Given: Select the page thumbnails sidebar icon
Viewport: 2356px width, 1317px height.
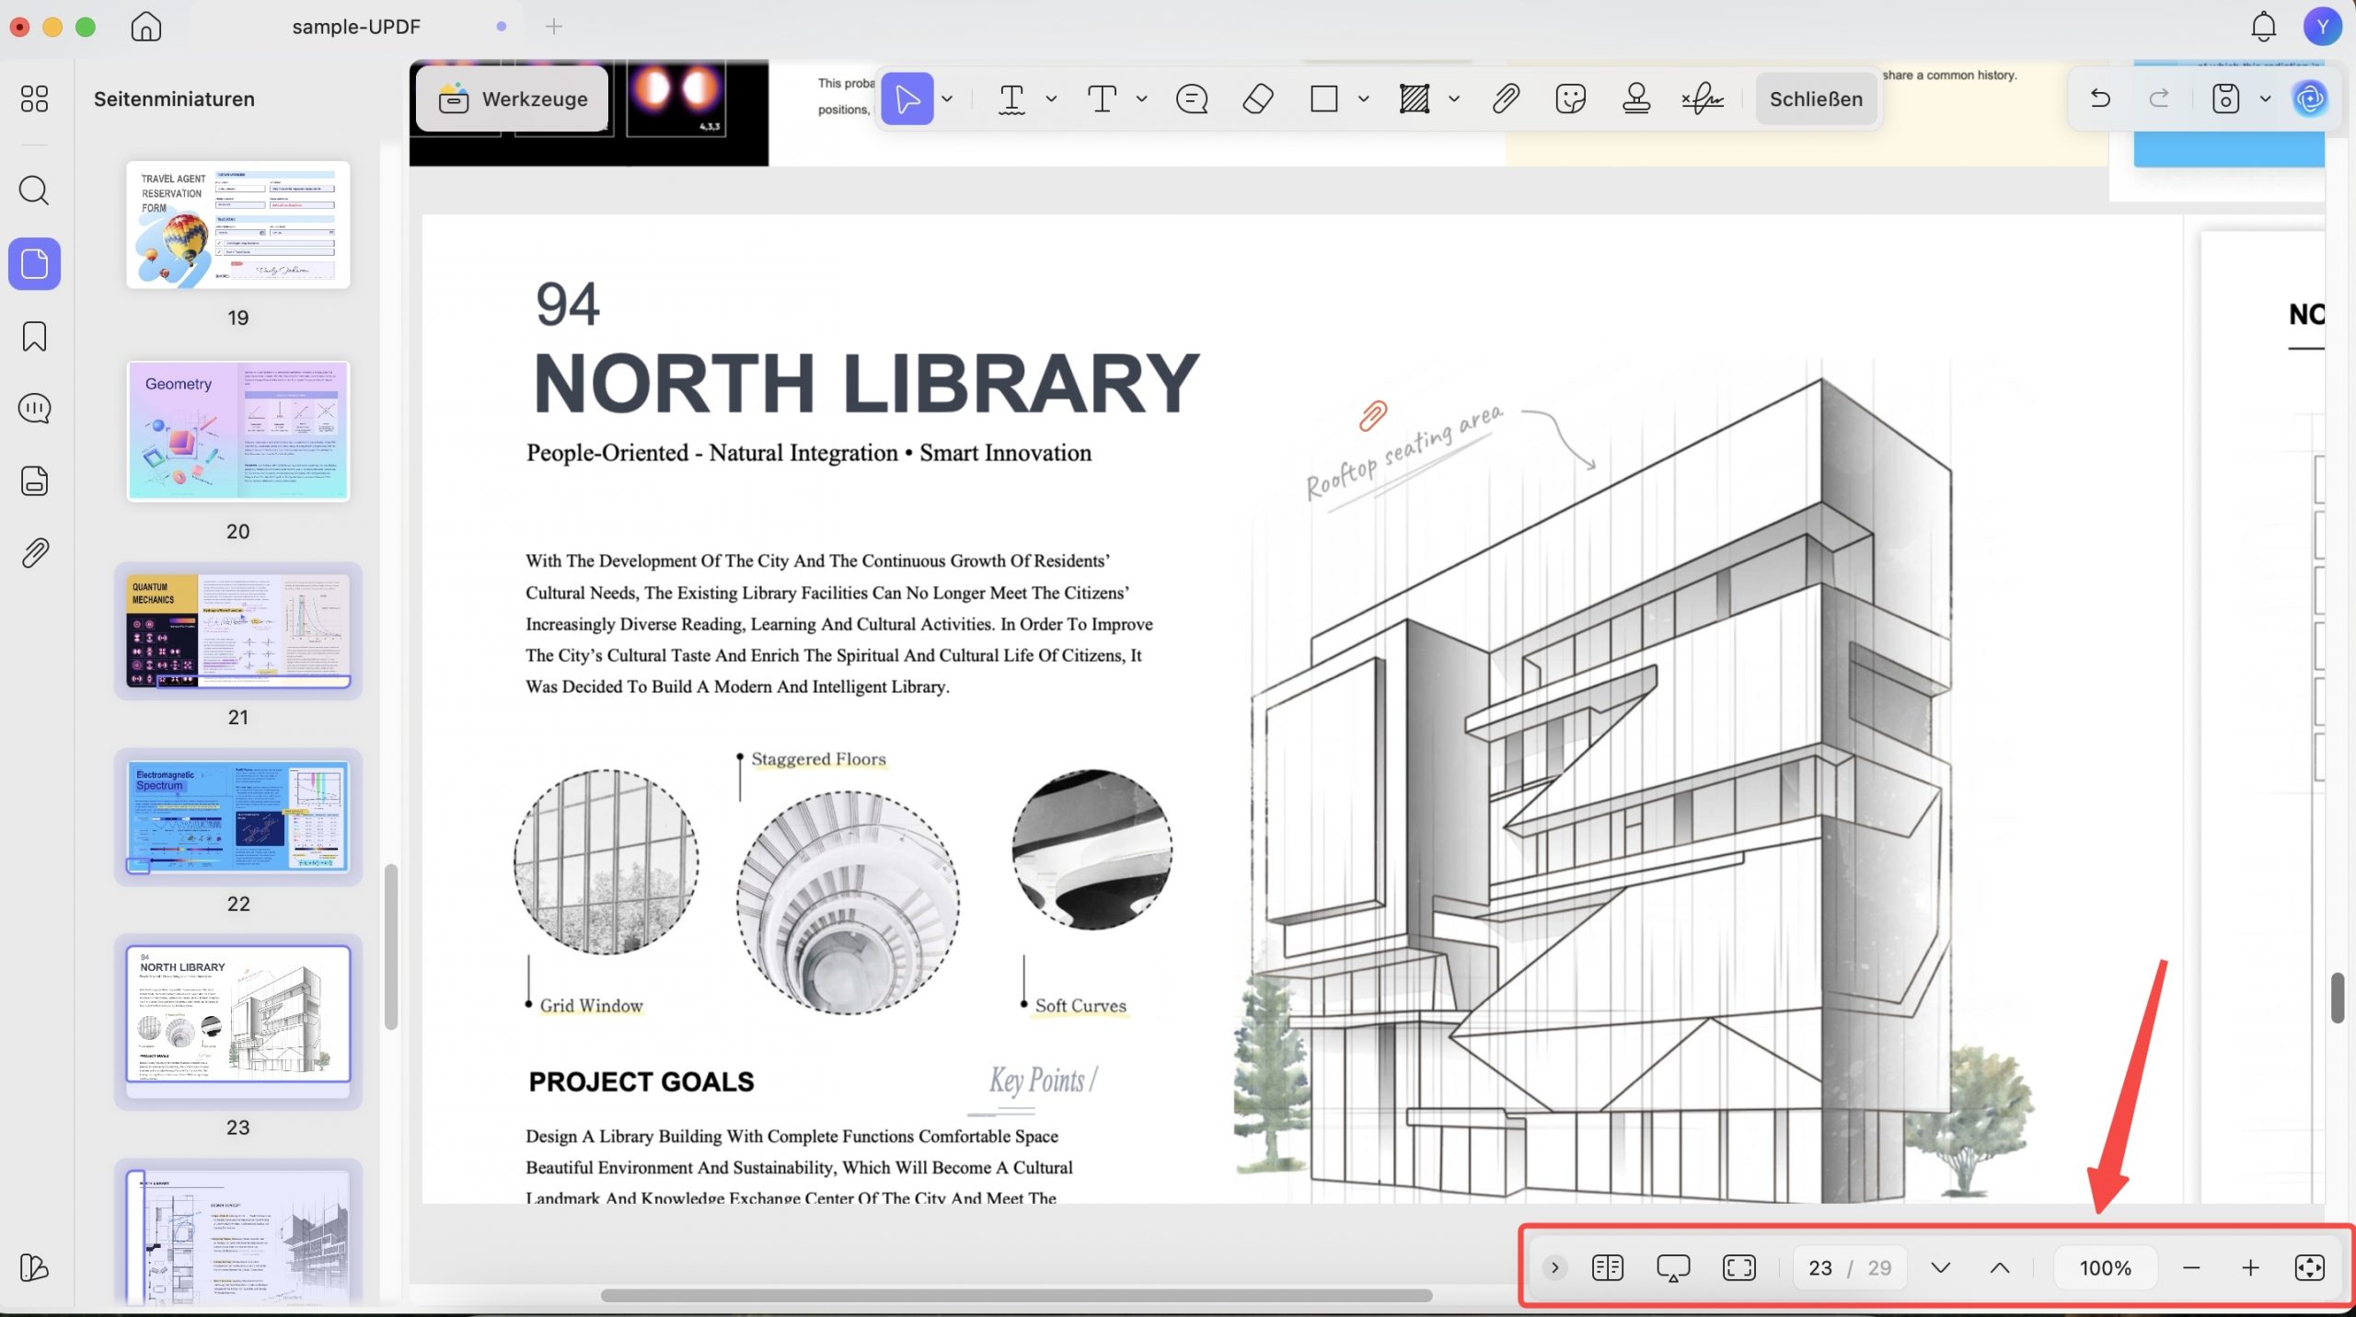Looking at the screenshot, I should click(34, 264).
